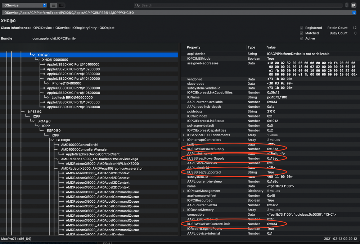Collapse the XHC@0 tree node
Image resolution: width=360 pixels, height=244 pixels.
point(34,55)
